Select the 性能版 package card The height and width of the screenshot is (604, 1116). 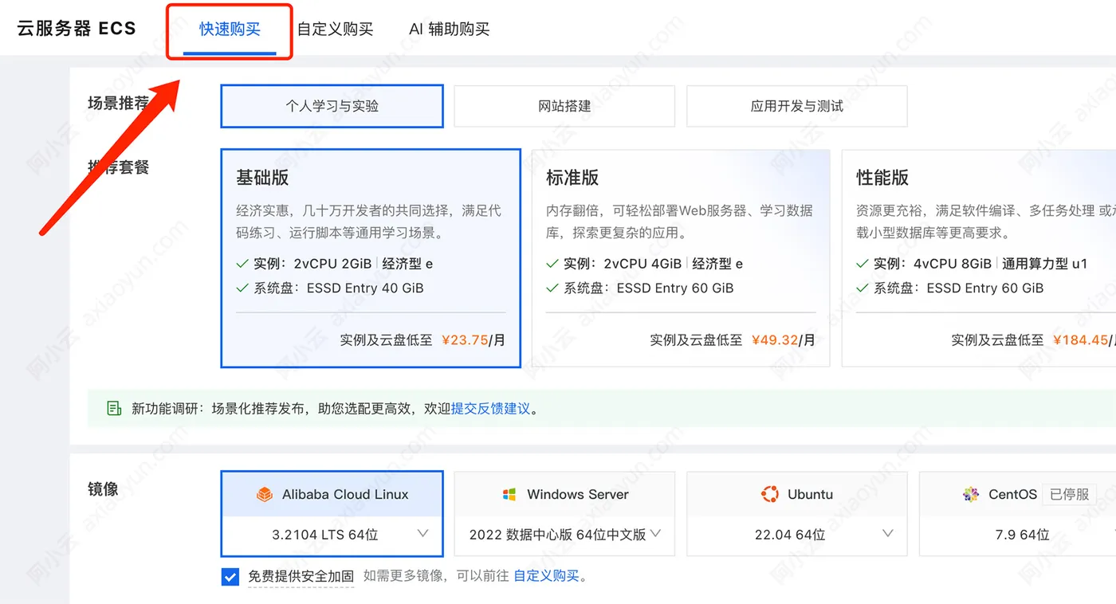click(x=979, y=258)
